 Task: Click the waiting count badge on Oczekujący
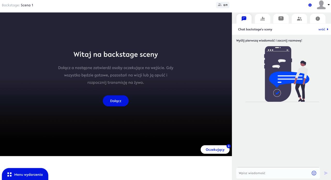228,146
